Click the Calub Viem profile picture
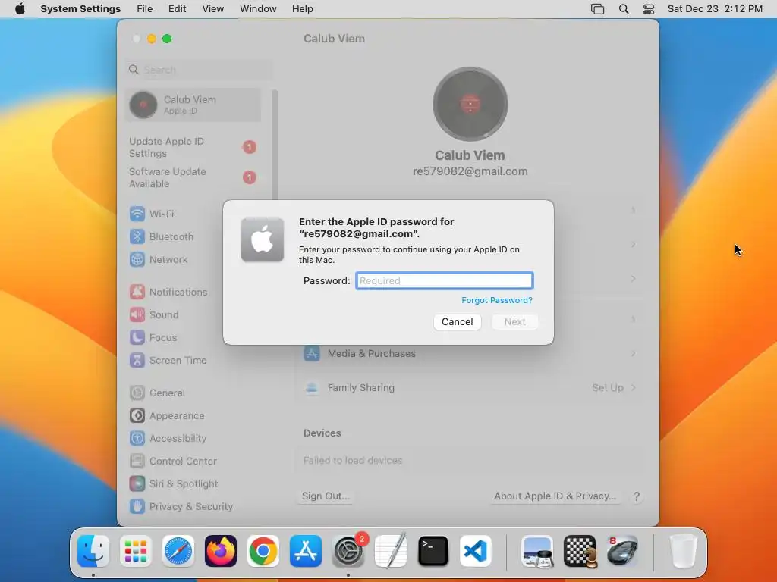777x582 pixels. coord(470,105)
